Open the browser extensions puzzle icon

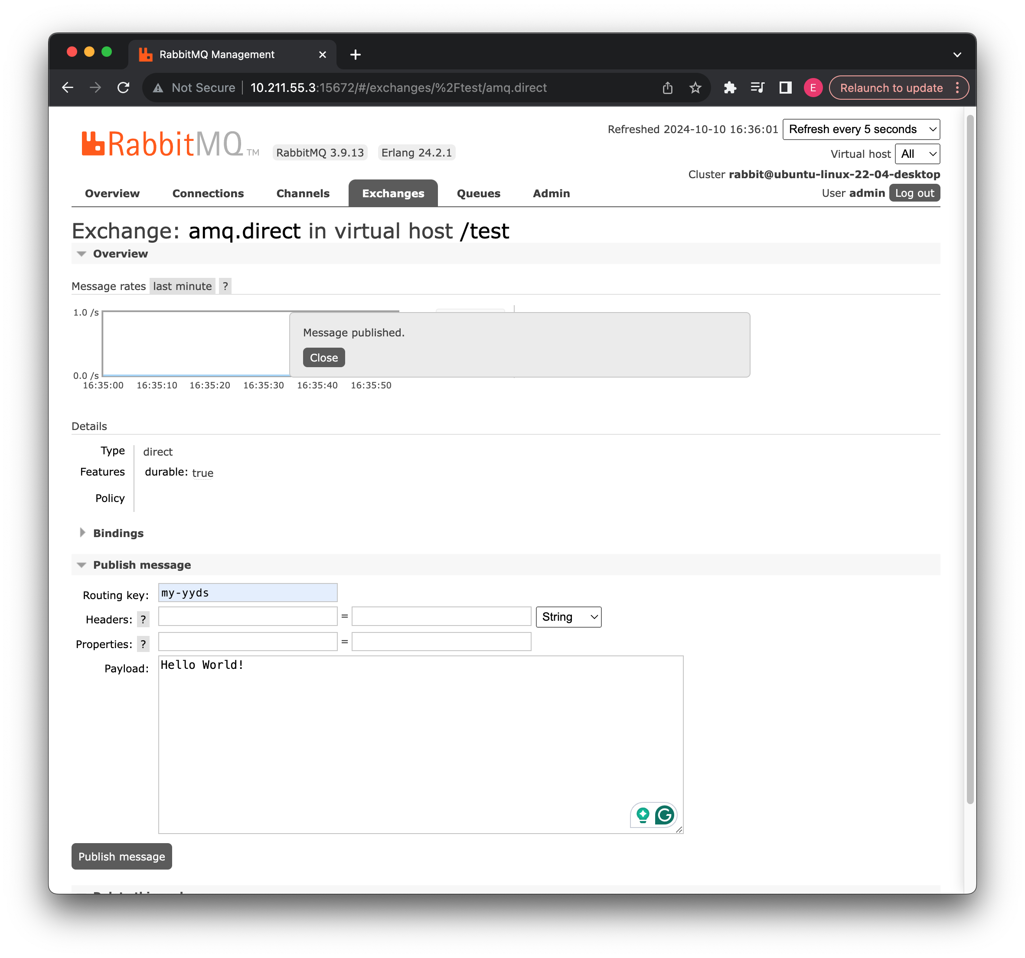pyautogui.click(x=730, y=88)
